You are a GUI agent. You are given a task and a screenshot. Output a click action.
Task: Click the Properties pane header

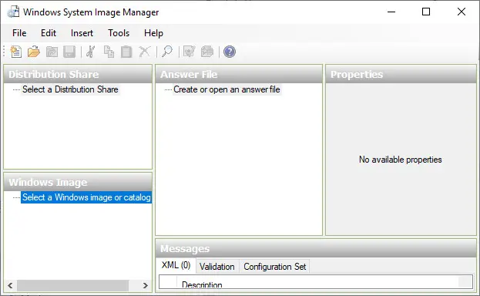[401, 74]
